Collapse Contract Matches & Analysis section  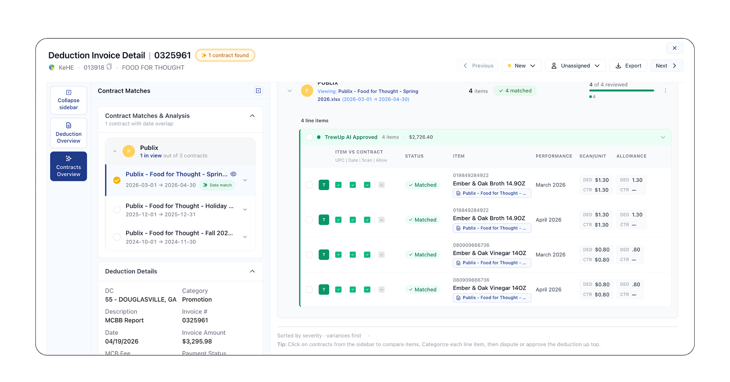[252, 116]
